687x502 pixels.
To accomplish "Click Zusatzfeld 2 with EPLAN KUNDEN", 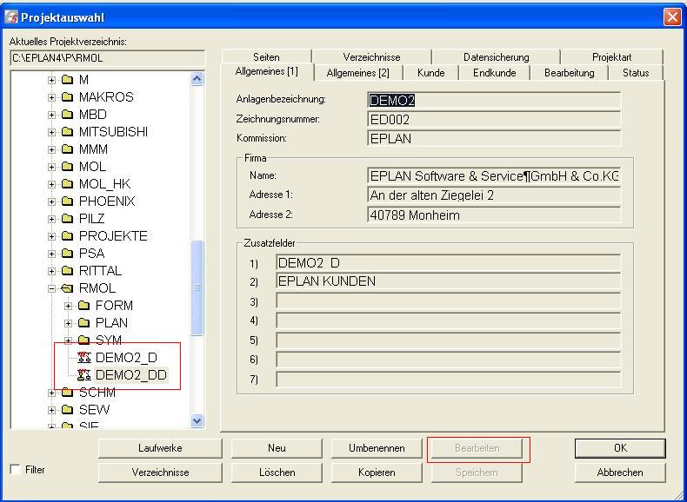I will [448, 281].
